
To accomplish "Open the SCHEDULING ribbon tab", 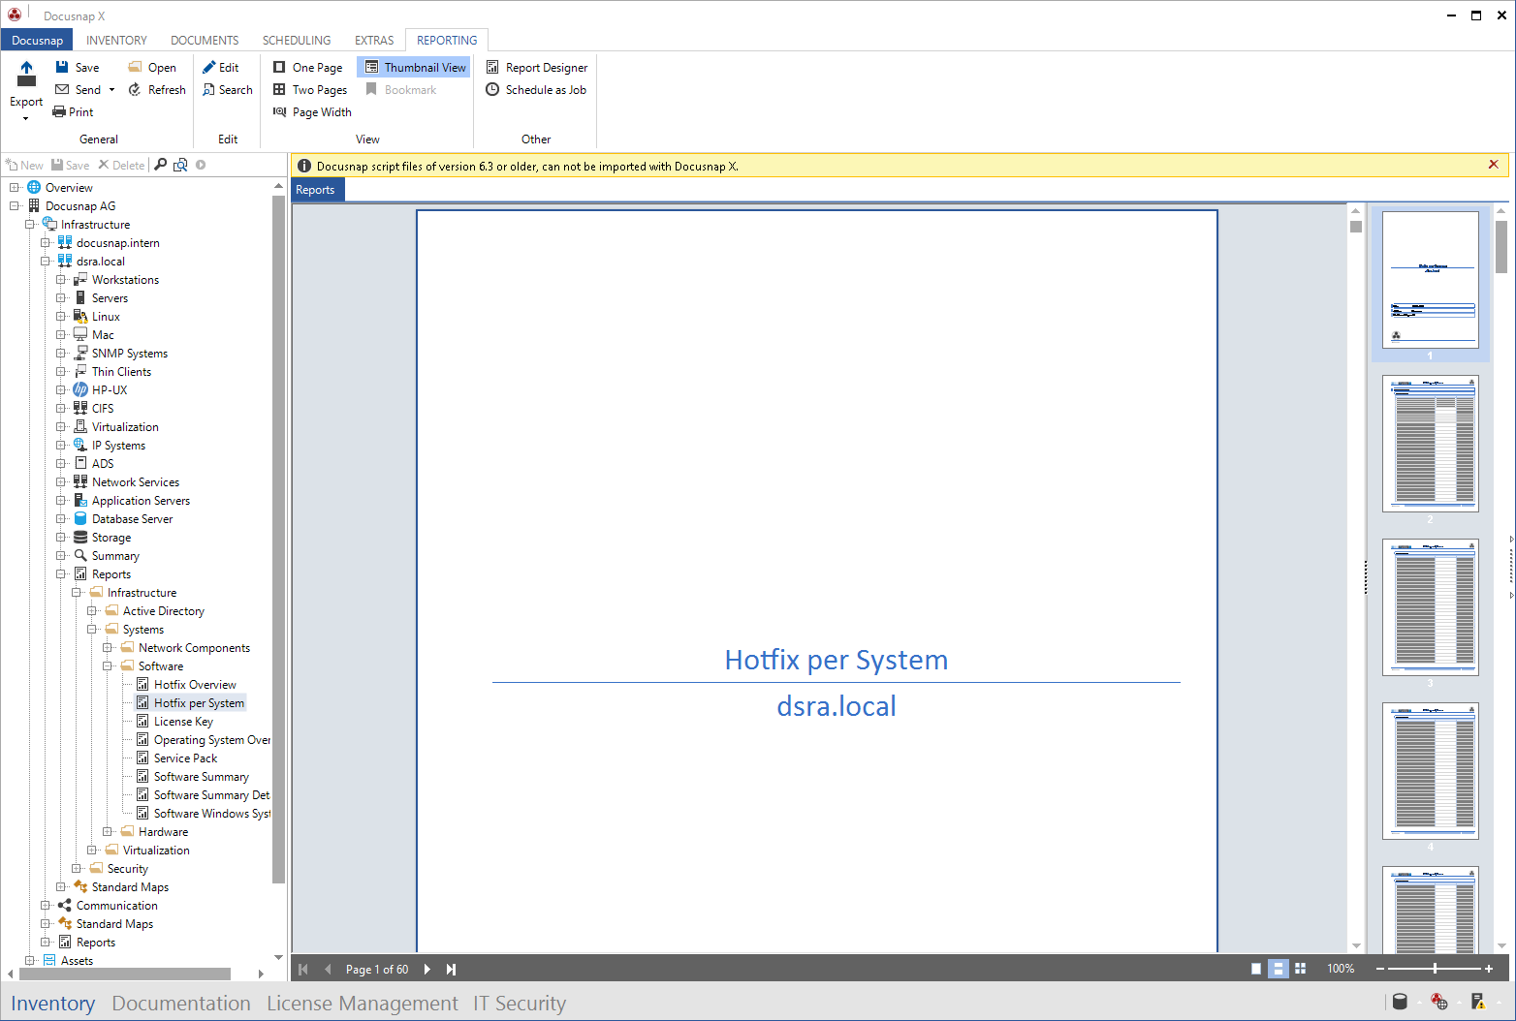I will pyautogui.click(x=297, y=40).
